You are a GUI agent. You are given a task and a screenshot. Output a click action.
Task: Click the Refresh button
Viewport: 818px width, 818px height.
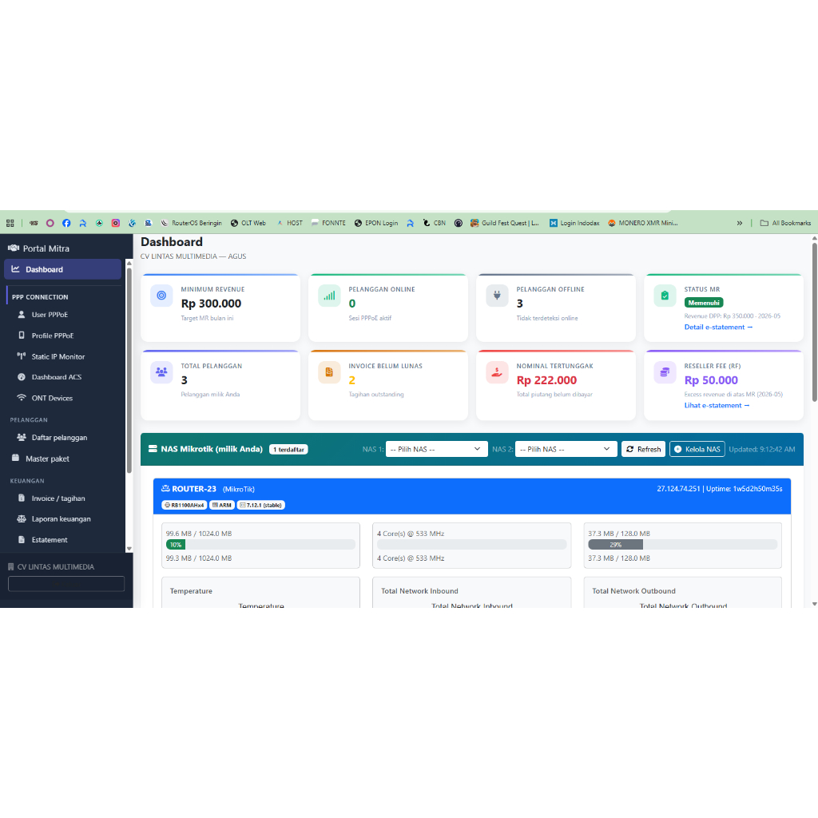click(x=643, y=449)
